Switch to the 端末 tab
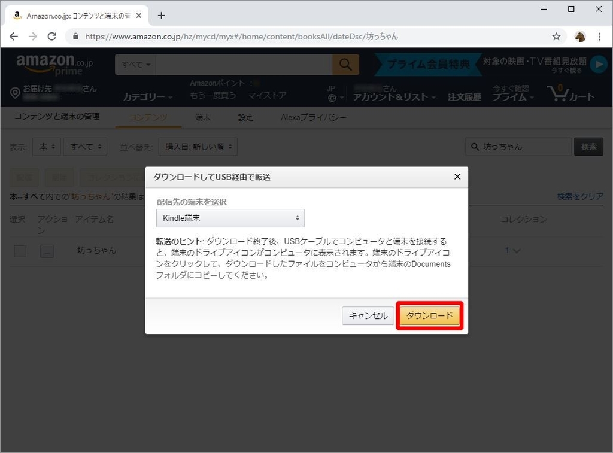The height and width of the screenshot is (453, 613). click(x=202, y=118)
